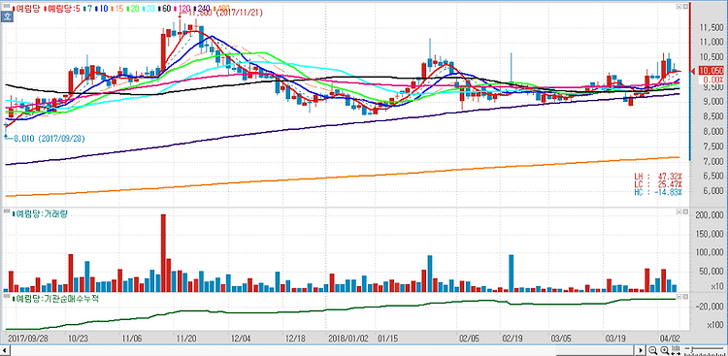Maximize the 기관순매수누적 indicator pane
728x356 pixels.
678,296
